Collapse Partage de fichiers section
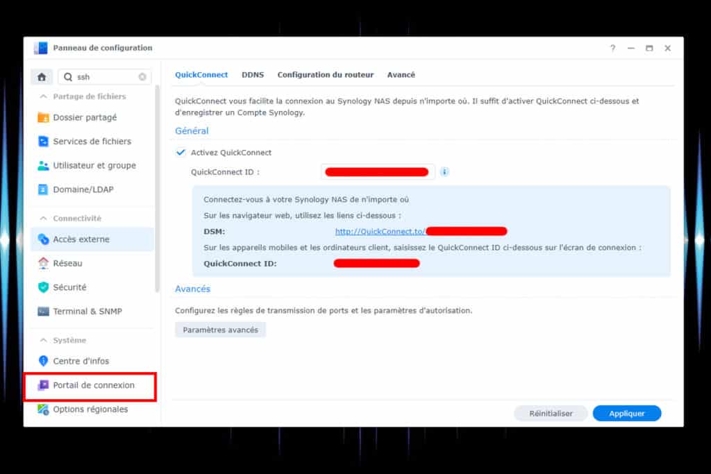711x474 pixels. [x=43, y=96]
